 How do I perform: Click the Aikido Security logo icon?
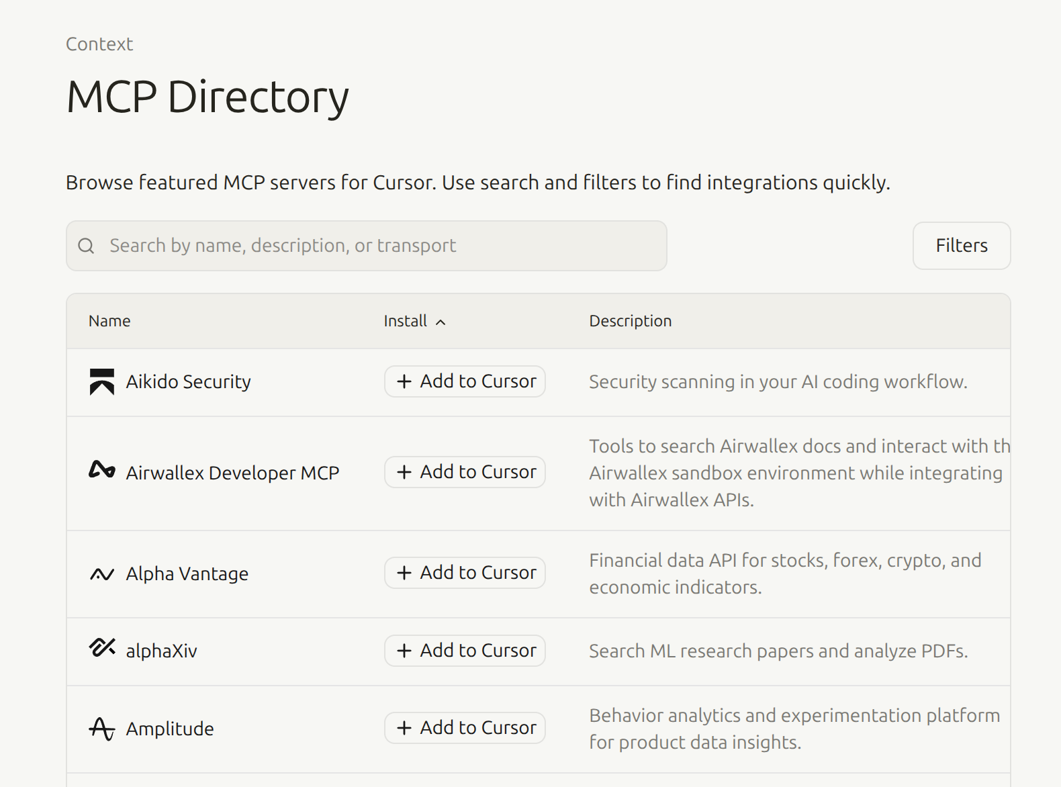(x=102, y=381)
